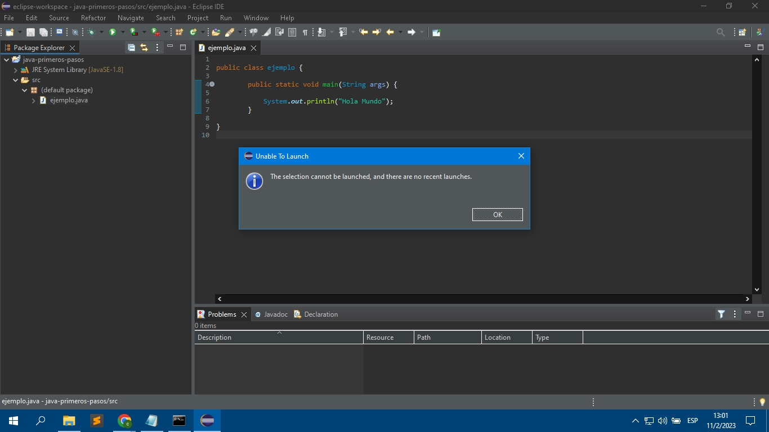Open a Terminal from the toolbar

(x=59, y=32)
